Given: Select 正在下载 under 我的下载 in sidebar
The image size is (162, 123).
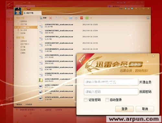Looking at the screenshot, I should (x=24, y=24).
